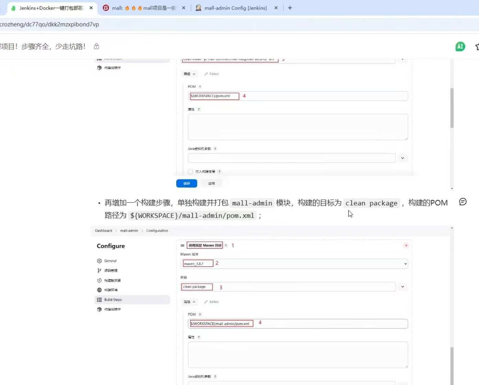Click the Edited pencil label in second Jenkins screenshot

click(x=211, y=302)
